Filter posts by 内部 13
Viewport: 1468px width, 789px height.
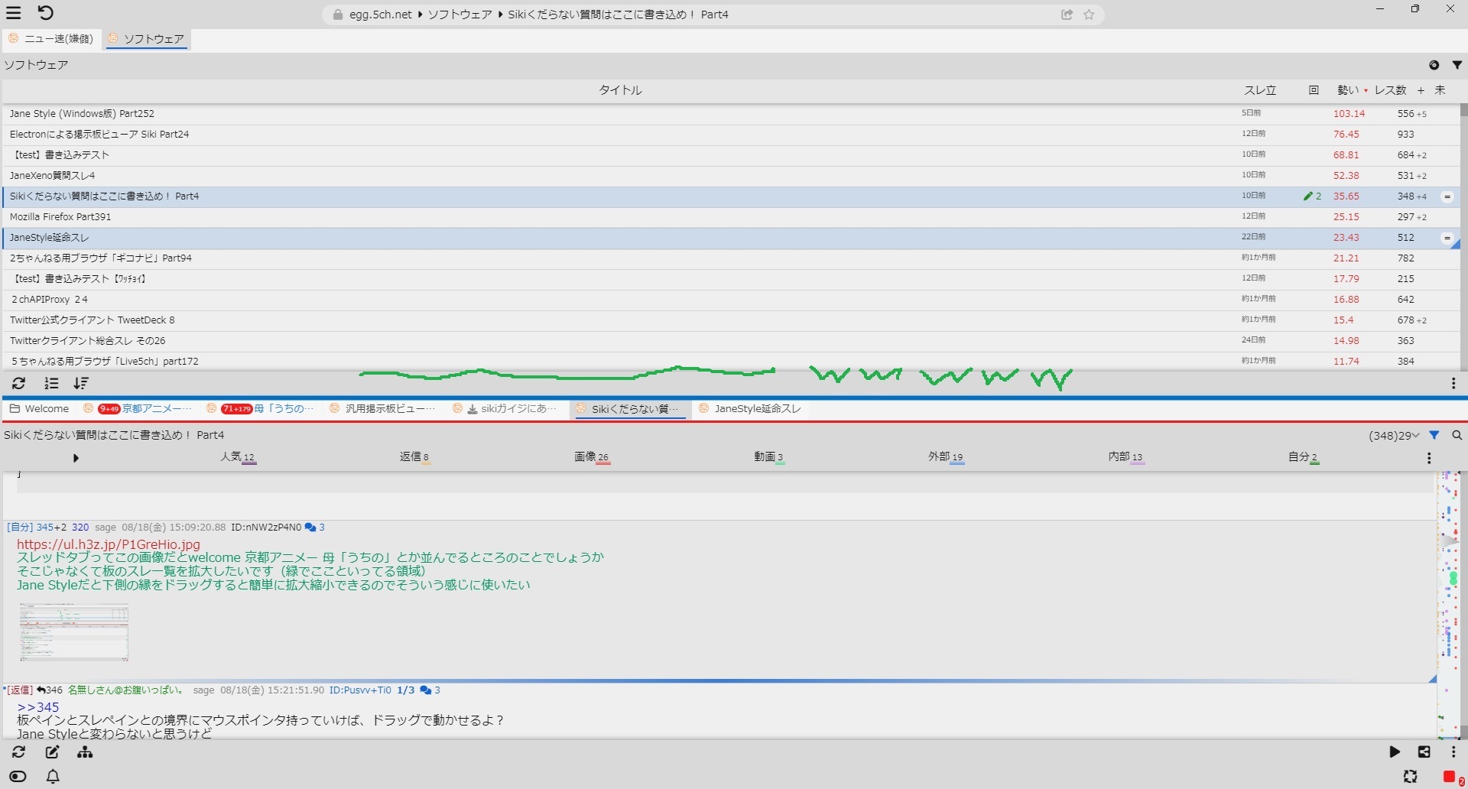coord(1125,457)
